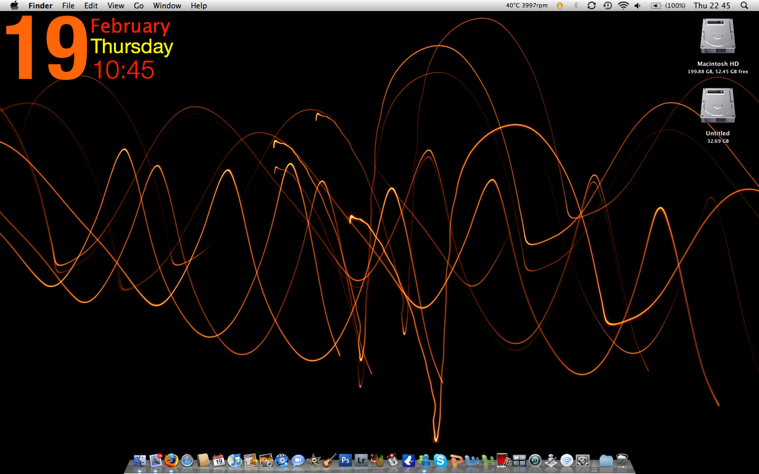This screenshot has width=759, height=474.
Task: Open the folder stack in Dock
Action: click(606, 461)
